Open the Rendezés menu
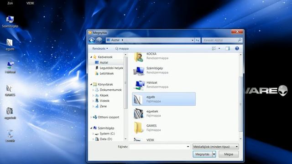Viewport: 292px width, 164px height. tap(100, 49)
